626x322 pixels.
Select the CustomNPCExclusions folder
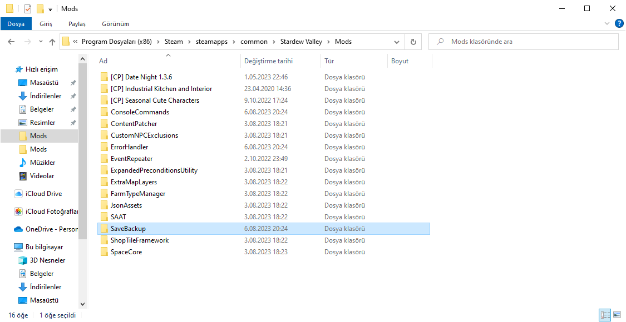pos(144,135)
